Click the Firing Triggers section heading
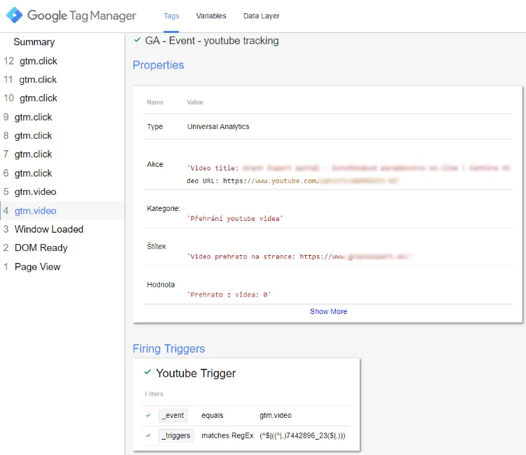 [x=168, y=348]
